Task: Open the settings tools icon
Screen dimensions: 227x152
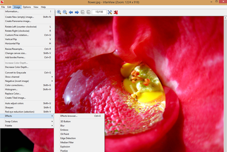Action: coord(110,12)
